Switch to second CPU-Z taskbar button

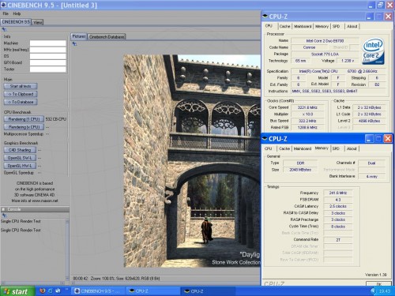pos(208,291)
